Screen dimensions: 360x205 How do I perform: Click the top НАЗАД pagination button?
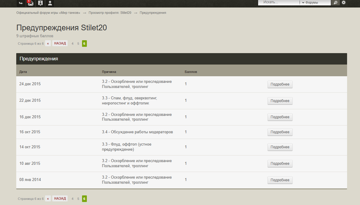point(60,44)
